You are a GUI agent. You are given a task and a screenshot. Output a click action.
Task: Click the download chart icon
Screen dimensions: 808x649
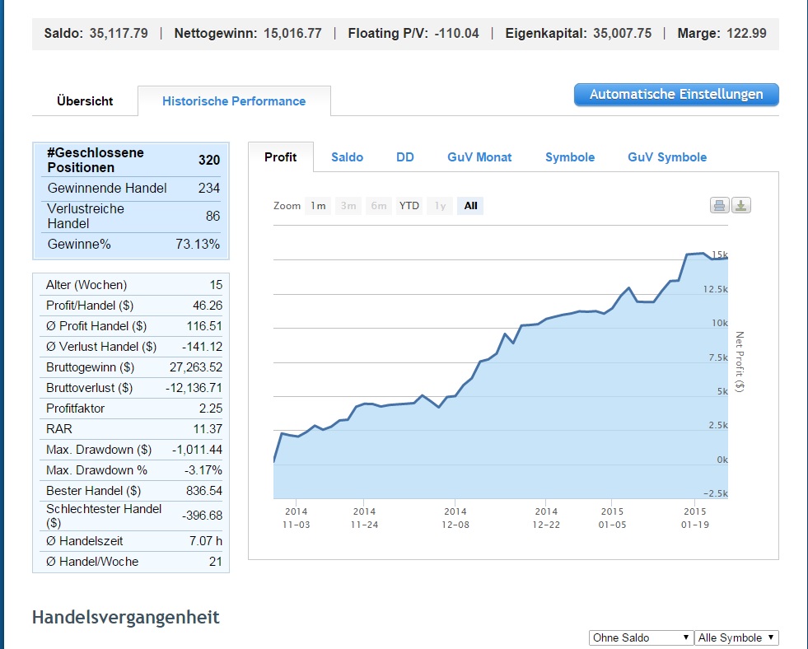click(x=741, y=206)
